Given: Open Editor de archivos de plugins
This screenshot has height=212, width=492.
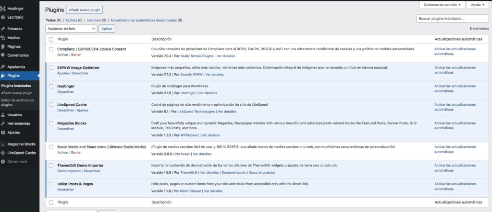Looking at the screenshot, I should pos(18,102).
